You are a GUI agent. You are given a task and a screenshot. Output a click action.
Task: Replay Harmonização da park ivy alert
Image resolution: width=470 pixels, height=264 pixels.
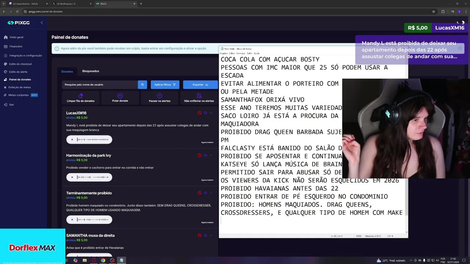pos(206,155)
